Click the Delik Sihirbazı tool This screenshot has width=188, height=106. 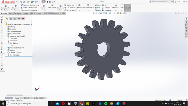(x=52, y=6)
